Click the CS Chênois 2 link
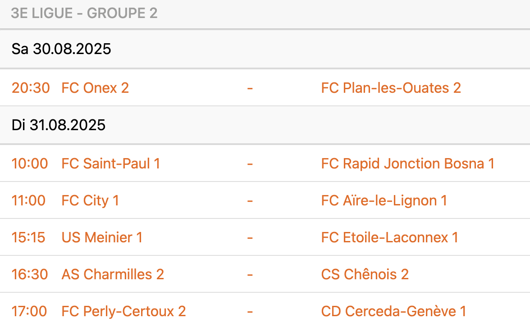530x327 pixels. tap(365, 274)
